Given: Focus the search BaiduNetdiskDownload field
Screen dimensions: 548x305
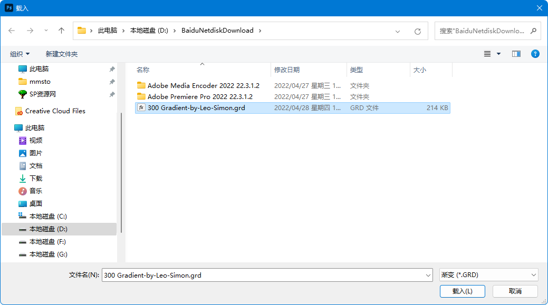Looking at the screenshot, I should pos(487,31).
